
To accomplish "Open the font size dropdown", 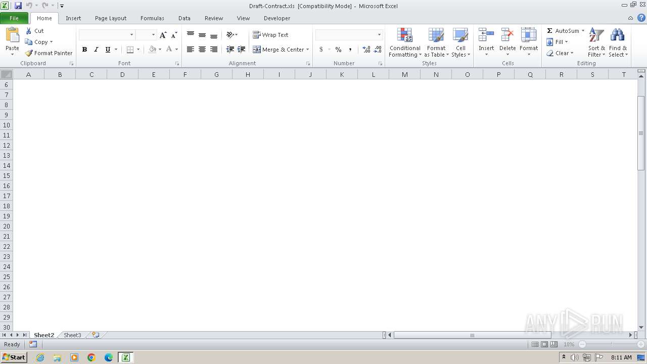I will [x=153, y=35].
